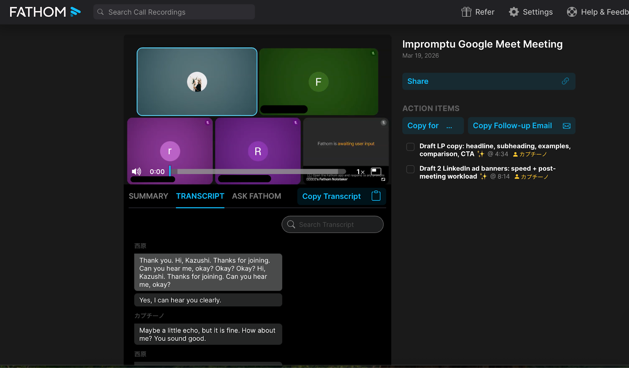The image size is (629, 368).
Task: Change the 1x playback speed
Action: click(360, 172)
